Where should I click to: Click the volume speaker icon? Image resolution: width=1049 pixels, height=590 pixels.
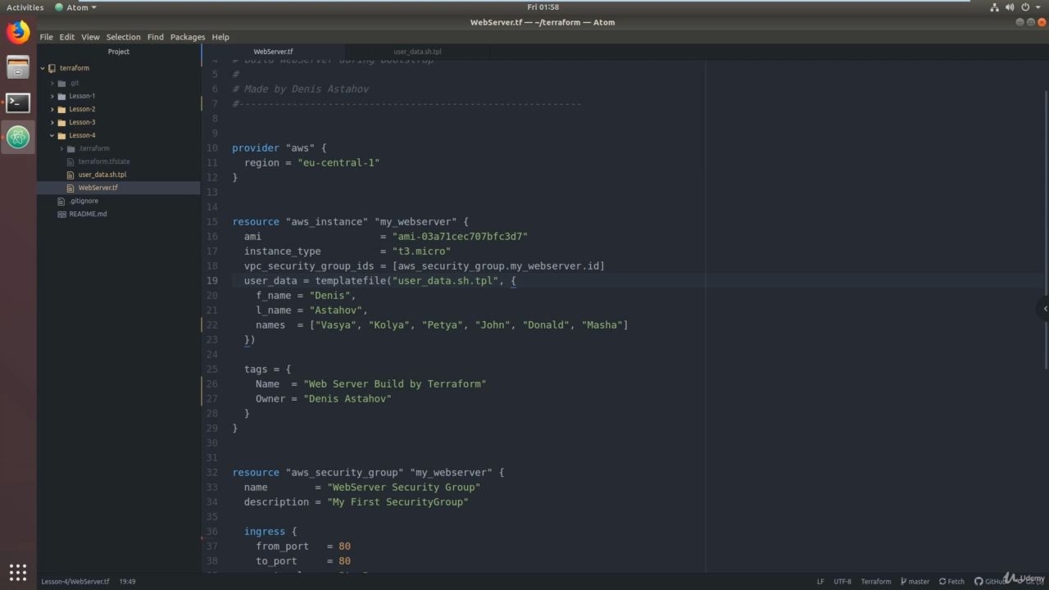pos(1011,7)
